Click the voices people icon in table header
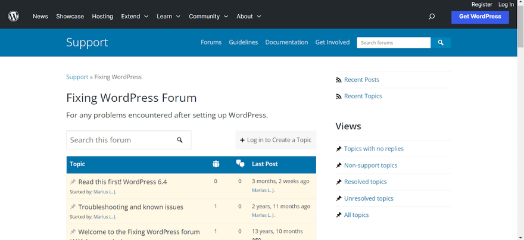524x240 pixels. pos(216,164)
